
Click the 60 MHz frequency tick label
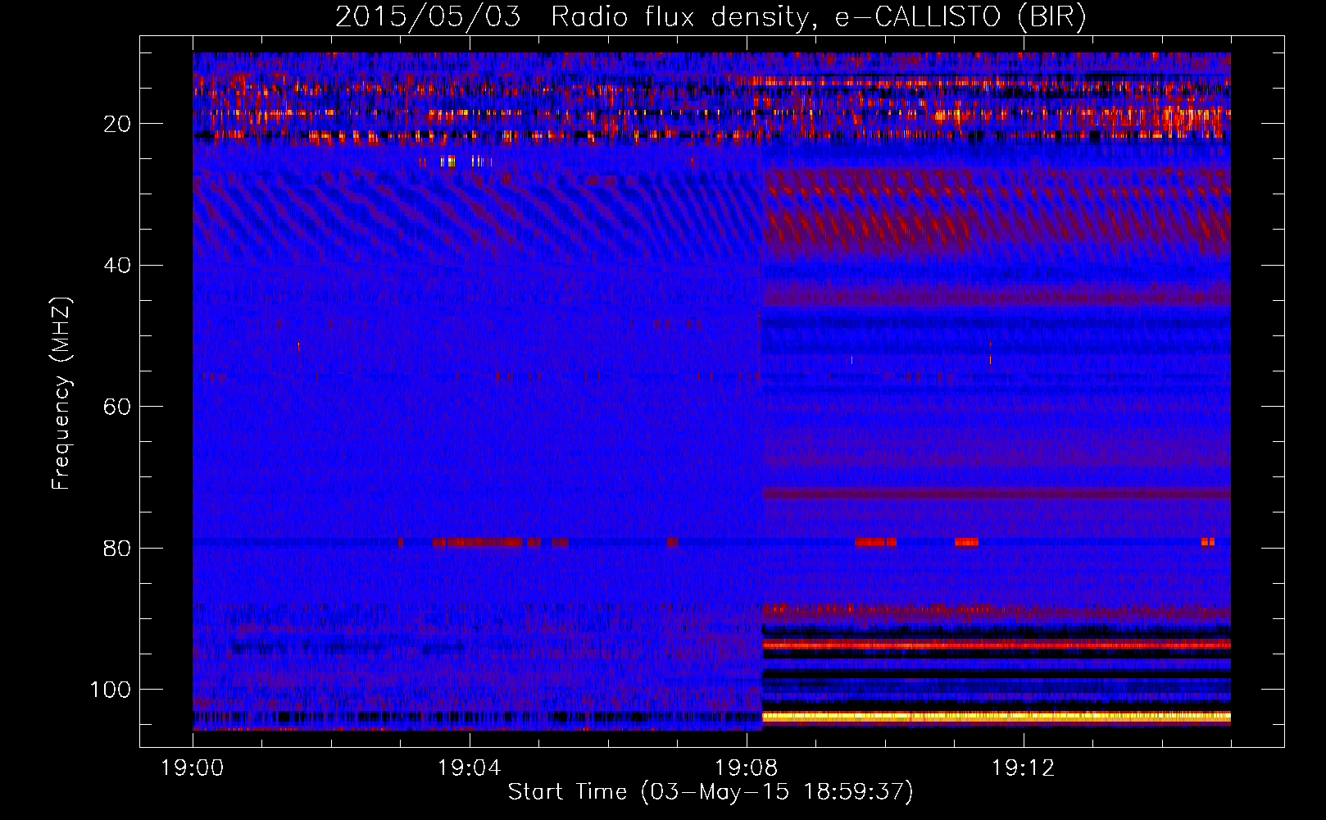point(117,407)
